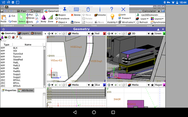Activate the Orbit tool
The image size is (188, 117).
[30, 18]
